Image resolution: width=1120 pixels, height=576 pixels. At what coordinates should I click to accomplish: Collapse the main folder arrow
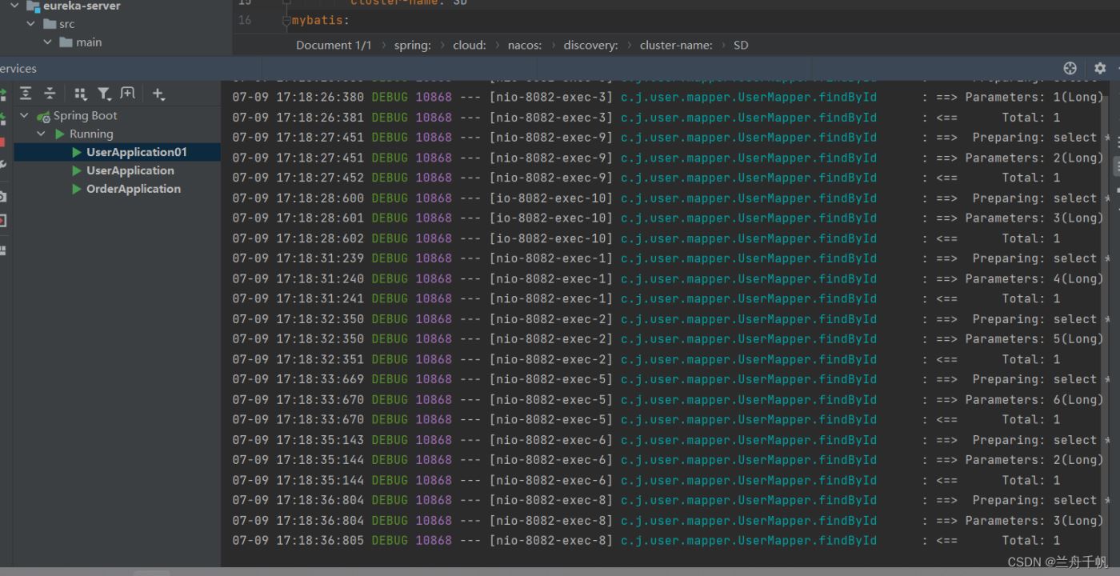click(x=48, y=42)
